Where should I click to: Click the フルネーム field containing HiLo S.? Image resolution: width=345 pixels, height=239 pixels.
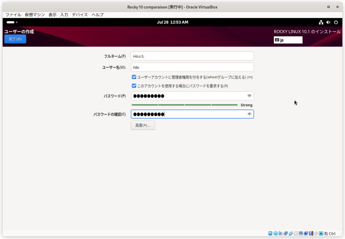click(x=192, y=56)
